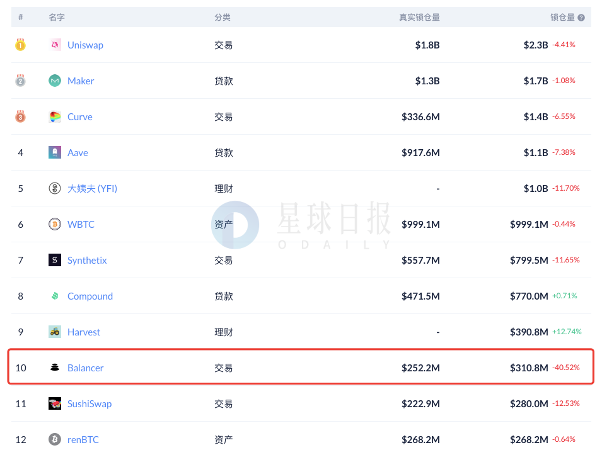Click the -12.53% change for SushiSwap

(566, 403)
